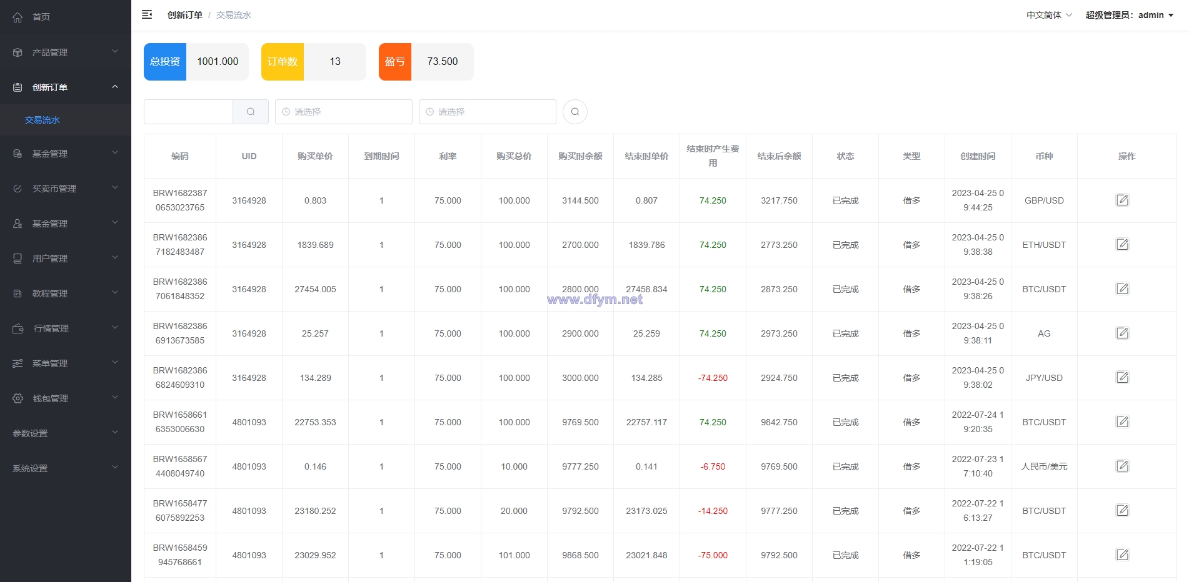
Task: Click the -74.250 fee value
Action: 713,378
